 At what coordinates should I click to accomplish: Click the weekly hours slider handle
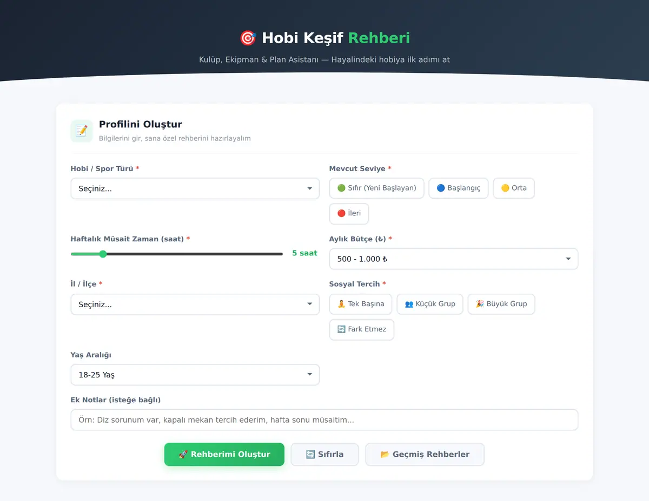(x=103, y=254)
